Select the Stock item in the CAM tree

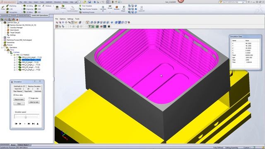click(14, 30)
